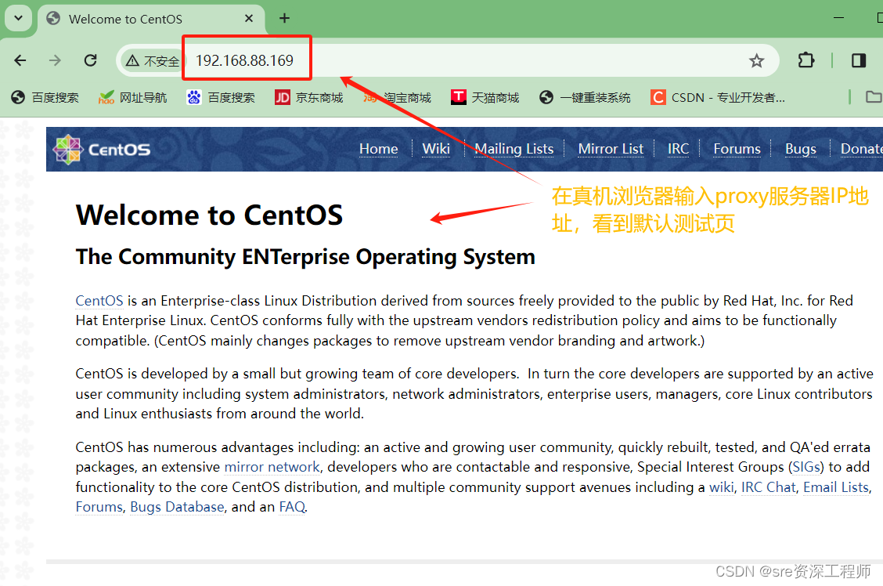Open Mailing Lists in CentOS nav

click(x=514, y=149)
